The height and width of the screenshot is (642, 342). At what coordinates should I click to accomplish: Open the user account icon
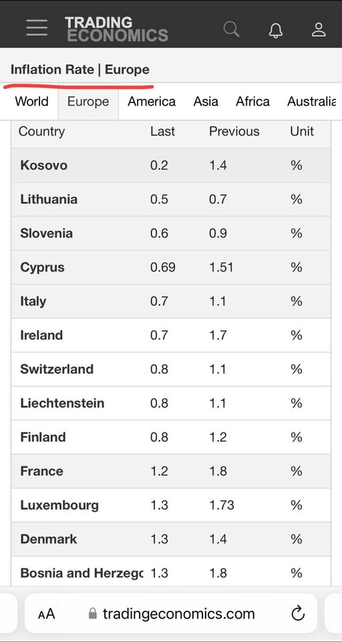point(319,29)
